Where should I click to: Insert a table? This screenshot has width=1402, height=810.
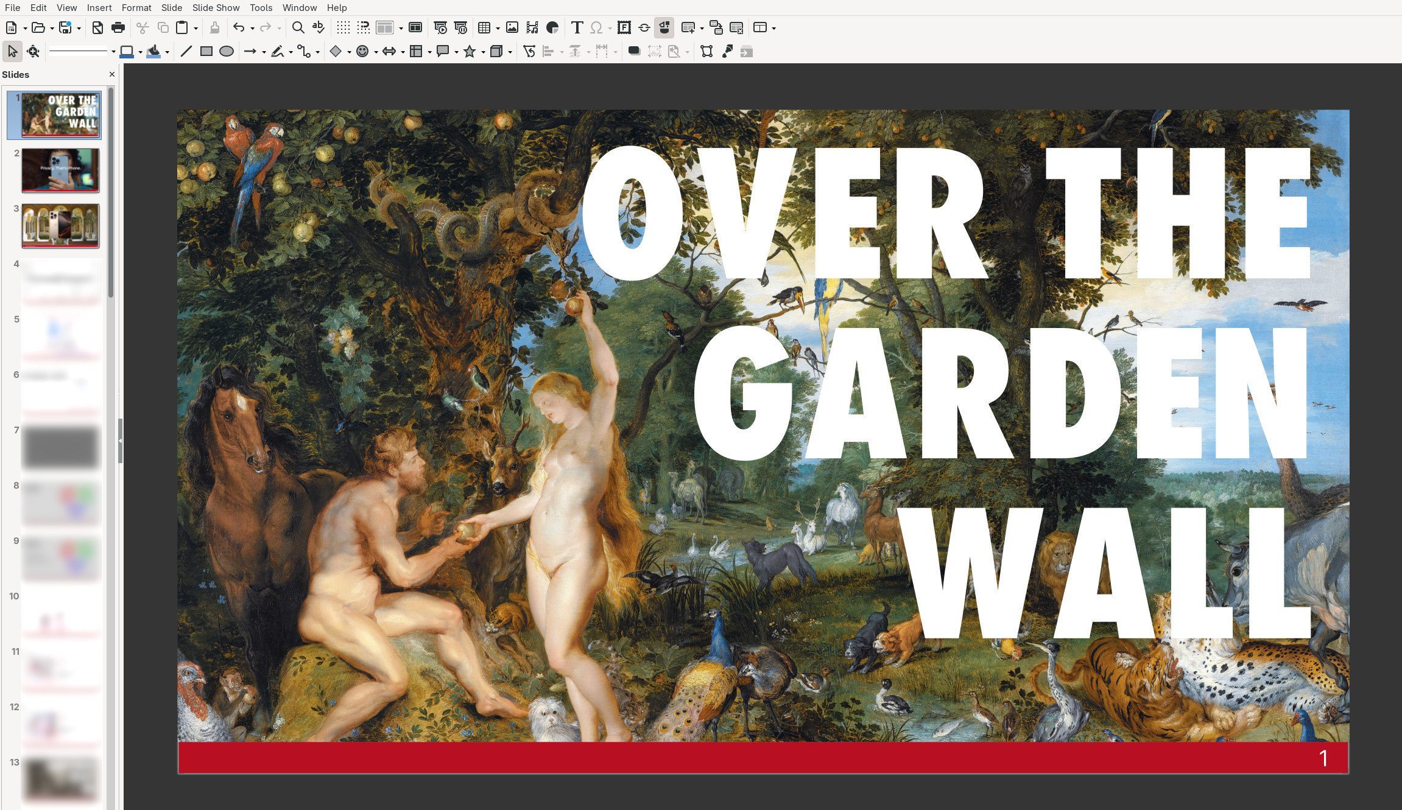tap(485, 27)
